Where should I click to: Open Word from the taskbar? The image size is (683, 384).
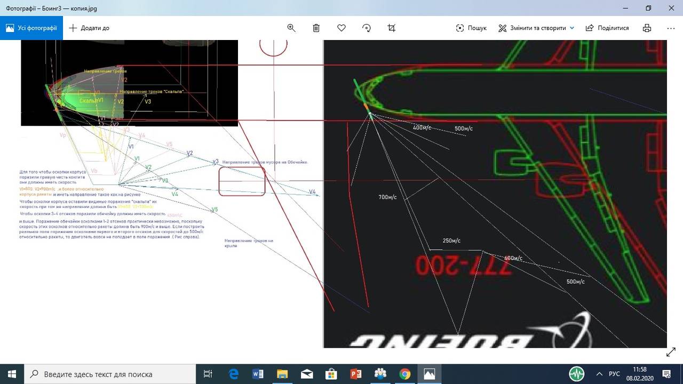click(258, 374)
